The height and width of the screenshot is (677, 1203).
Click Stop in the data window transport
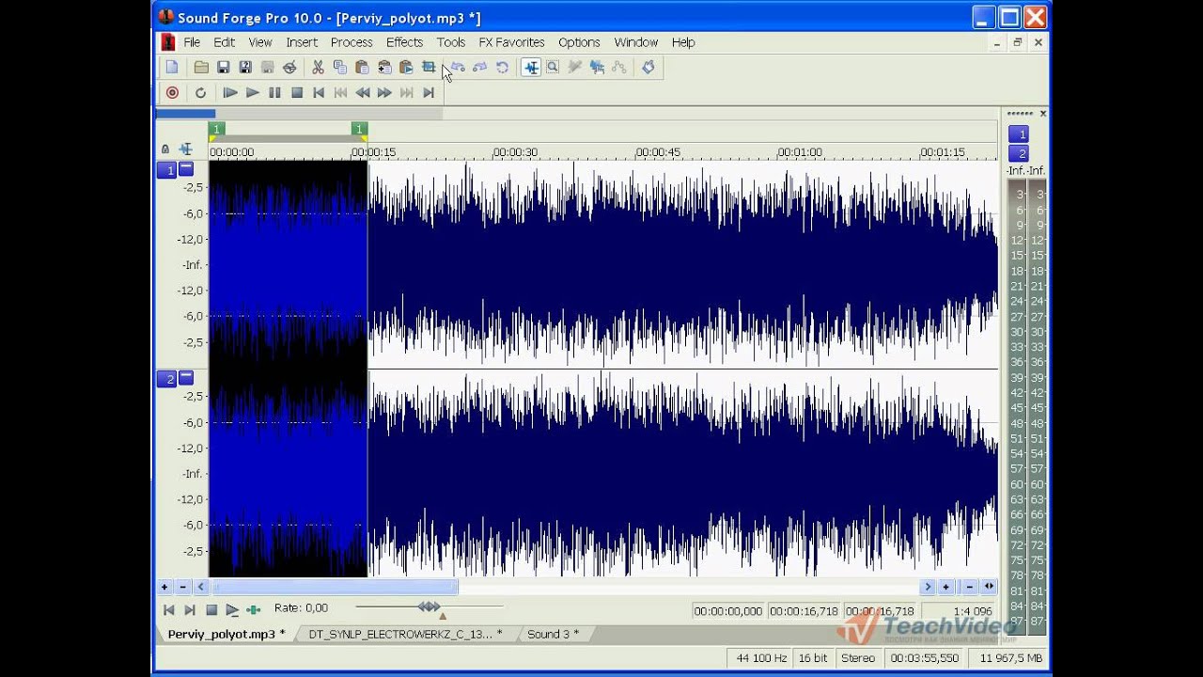211,610
